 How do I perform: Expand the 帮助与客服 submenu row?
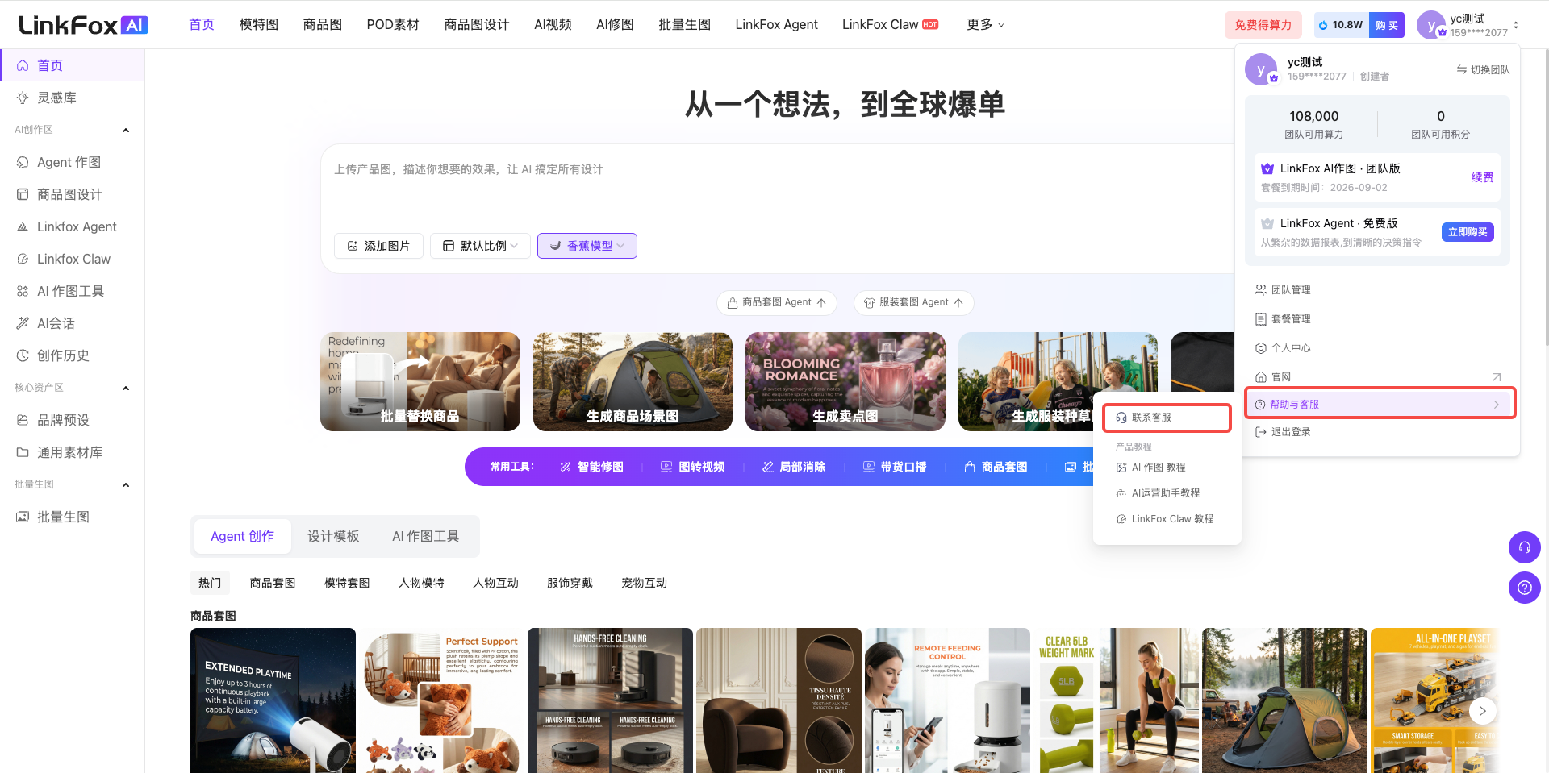point(1380,404)
